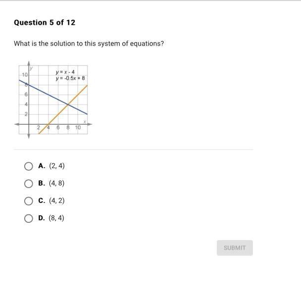Click the 'Question 5 of 12' heading
301x301 pixels.
click(x=45, y=23)
